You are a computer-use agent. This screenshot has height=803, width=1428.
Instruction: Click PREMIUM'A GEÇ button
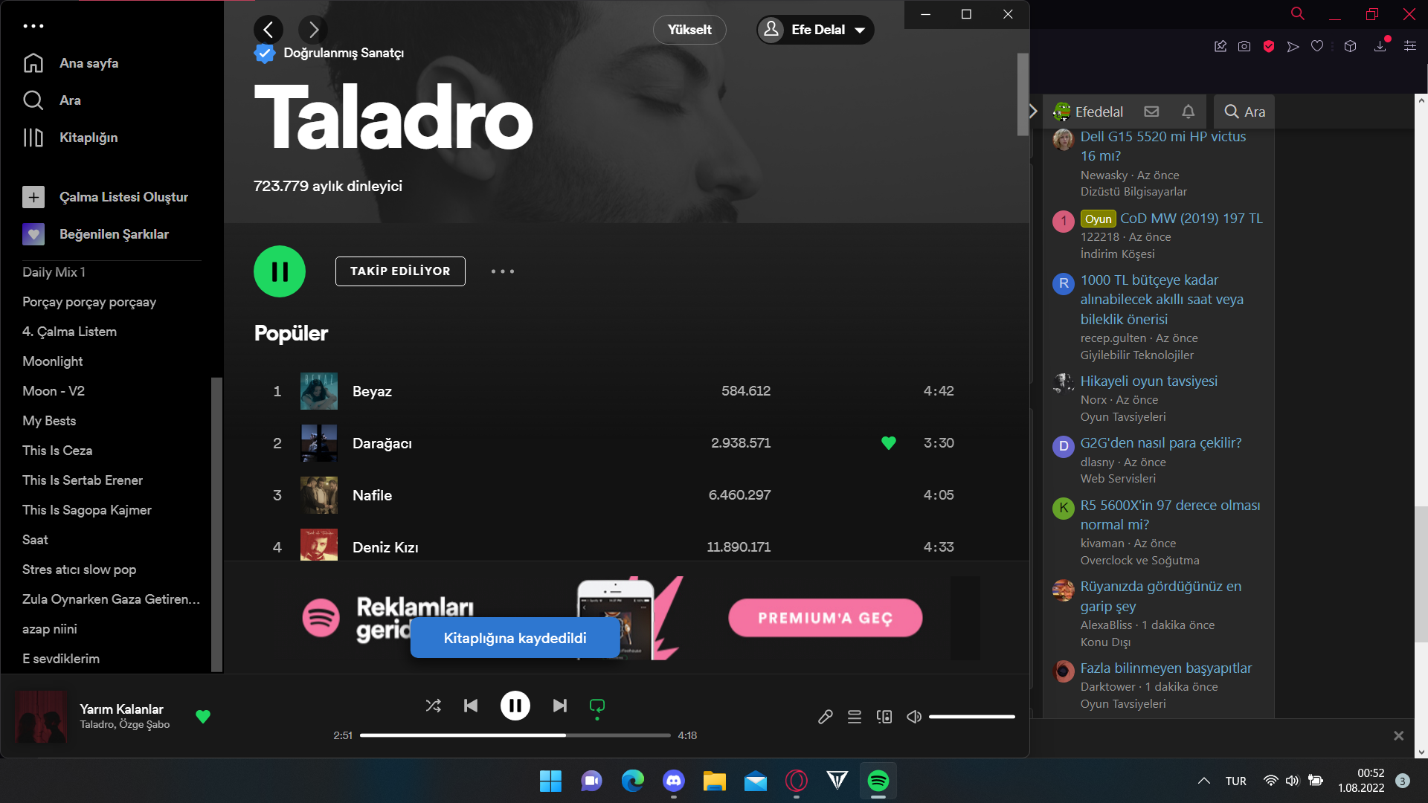pyautogui.click(x=825, y=618)
